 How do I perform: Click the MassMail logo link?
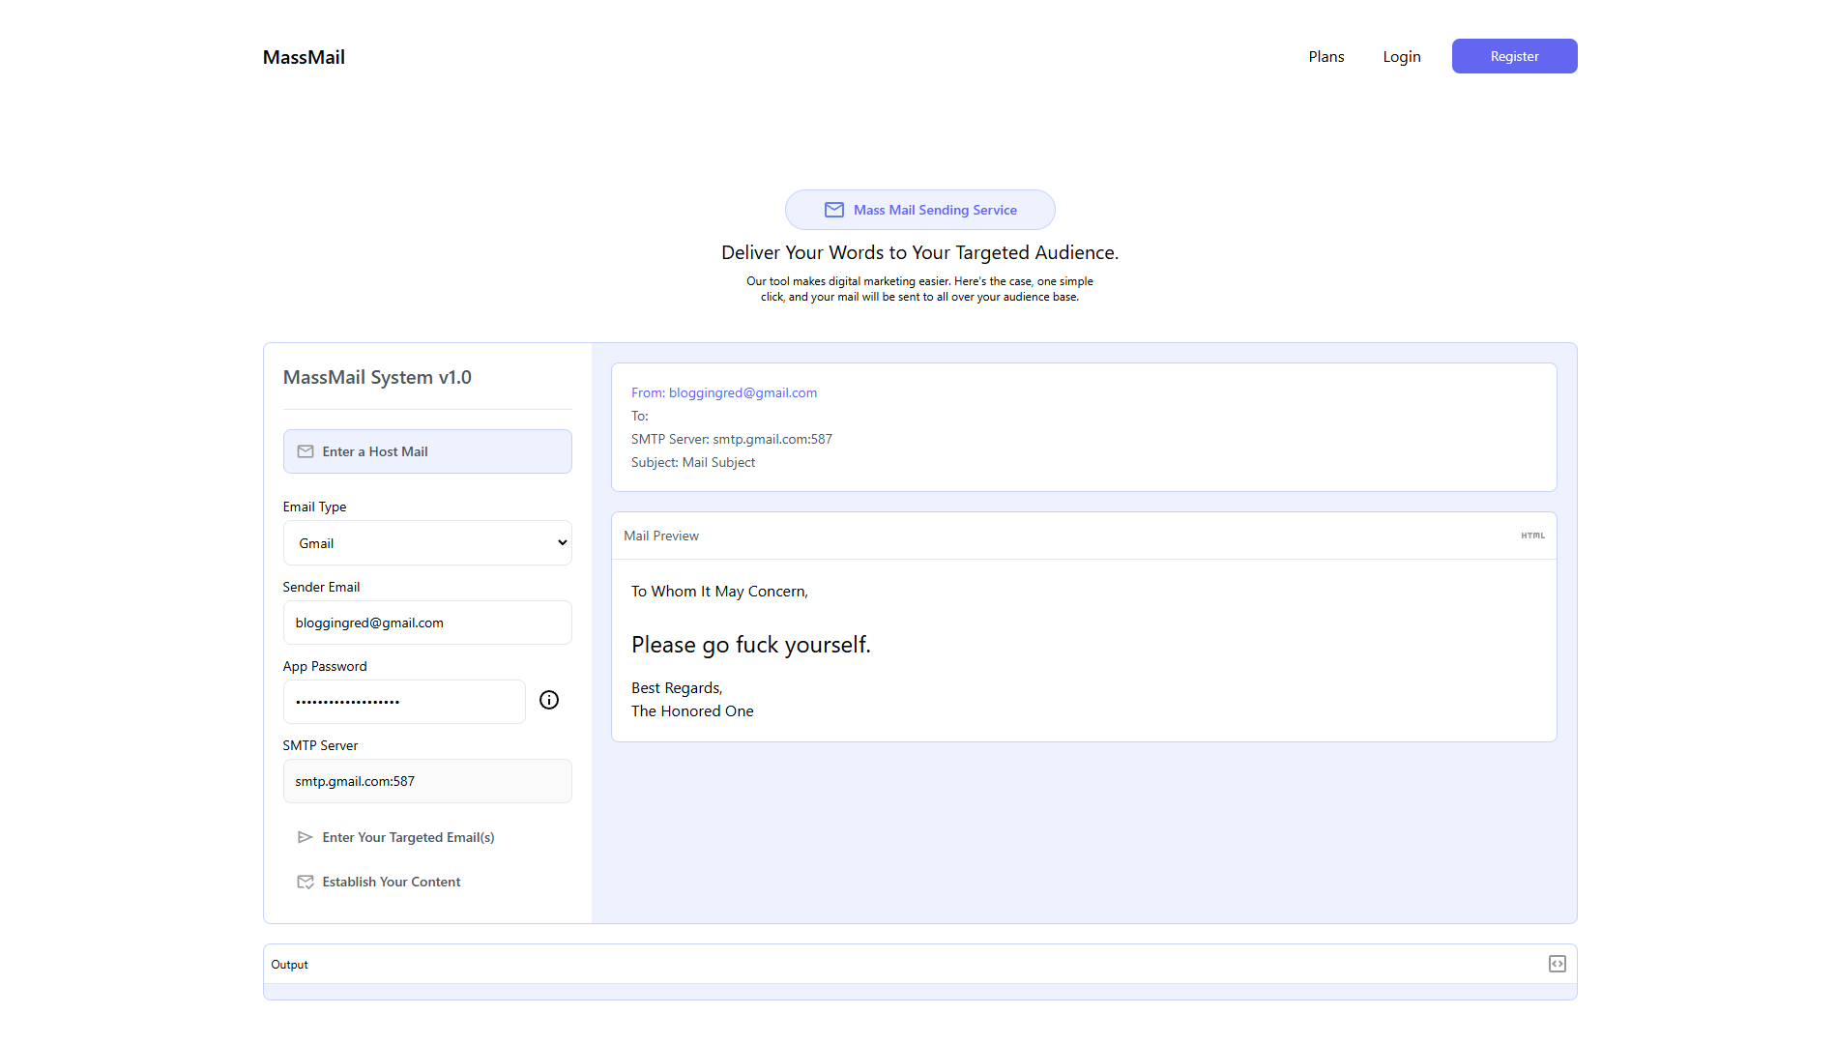tap(304, 57)
